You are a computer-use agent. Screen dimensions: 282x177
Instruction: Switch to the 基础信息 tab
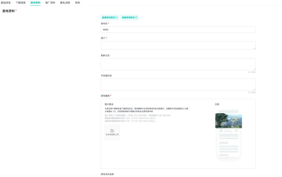[x=6, y=3]
